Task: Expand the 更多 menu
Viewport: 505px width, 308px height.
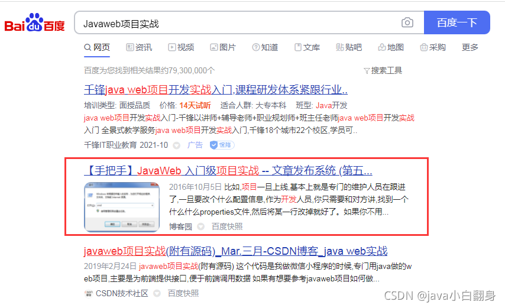Action: pyautogui.click(x=470, y=47)
